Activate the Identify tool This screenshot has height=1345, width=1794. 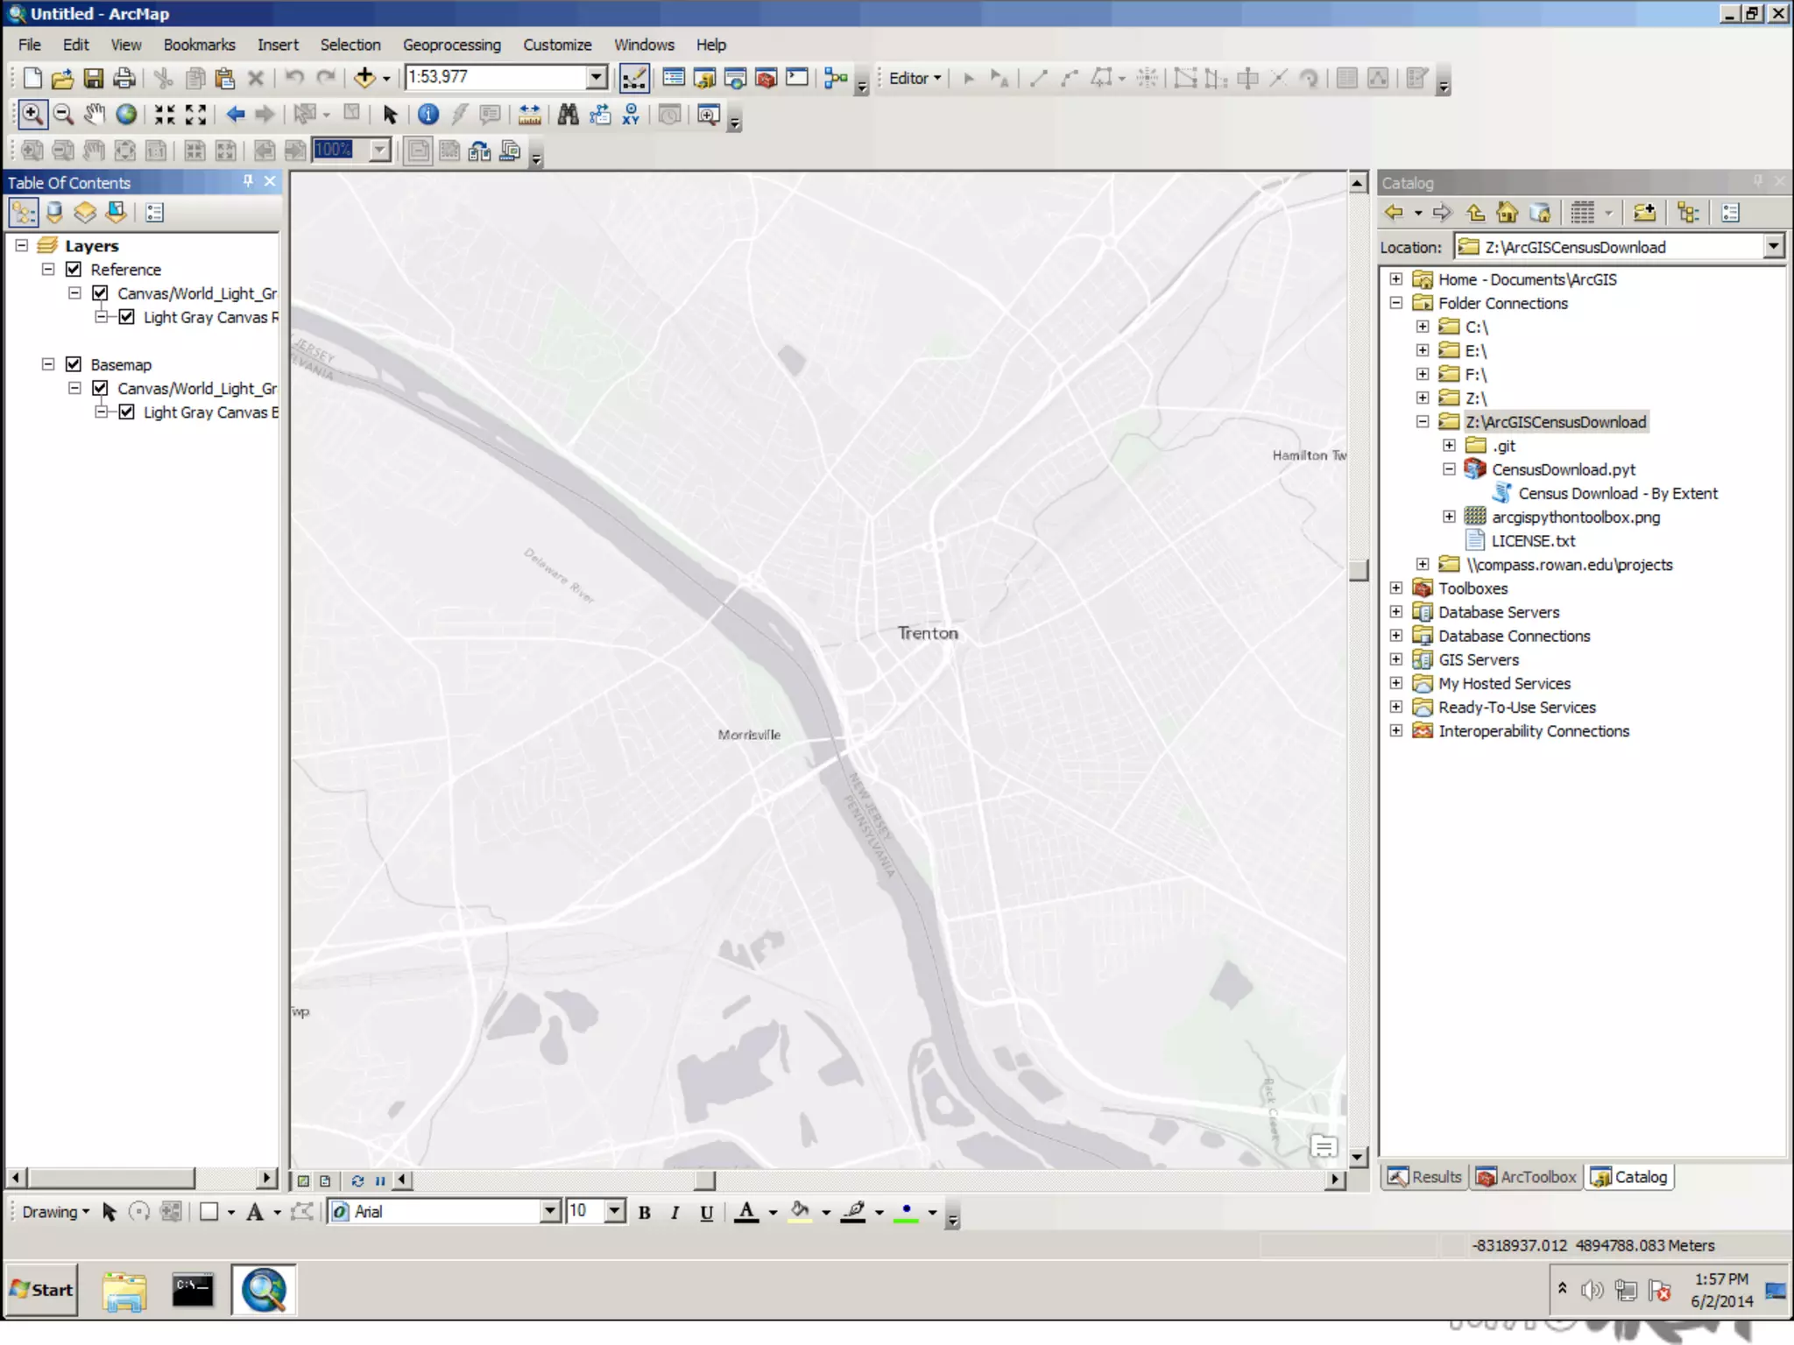[x=427, y=115]
